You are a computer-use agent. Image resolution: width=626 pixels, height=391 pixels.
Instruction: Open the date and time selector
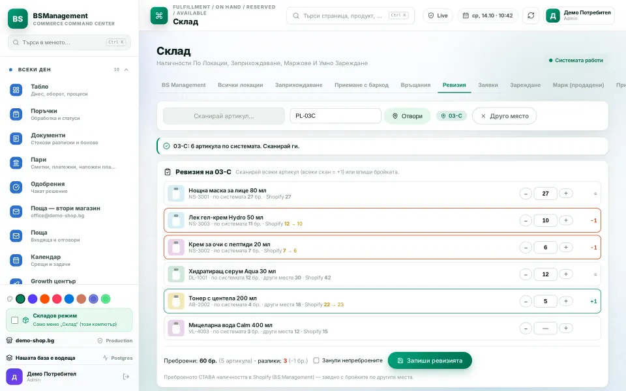point(488,16)
